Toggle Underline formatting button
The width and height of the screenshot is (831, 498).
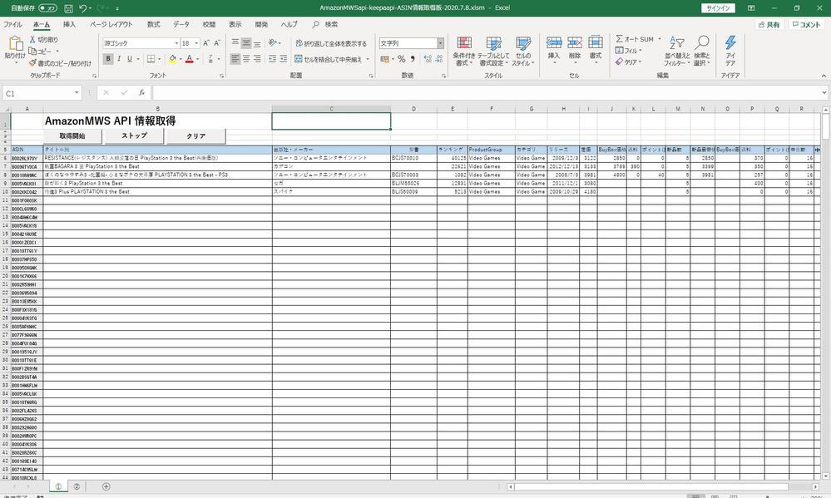[129, 59]
